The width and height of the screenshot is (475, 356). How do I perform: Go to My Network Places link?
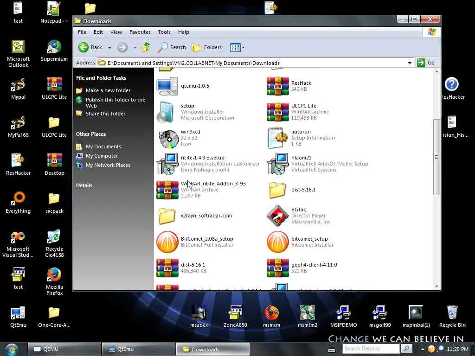click(108, 165)
